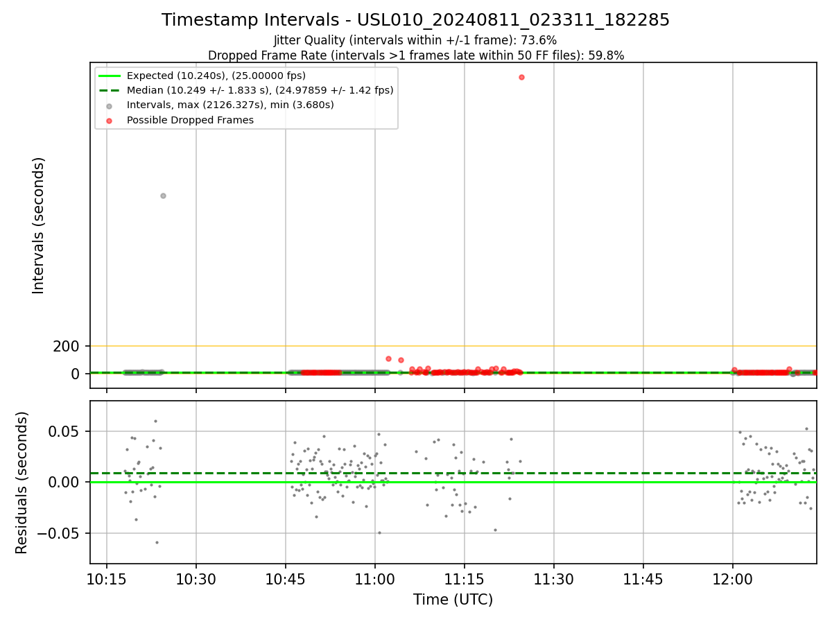The image size is (832, 624).
Task: Click the y-axis tick label '200'
Action: tap(67, 346)
